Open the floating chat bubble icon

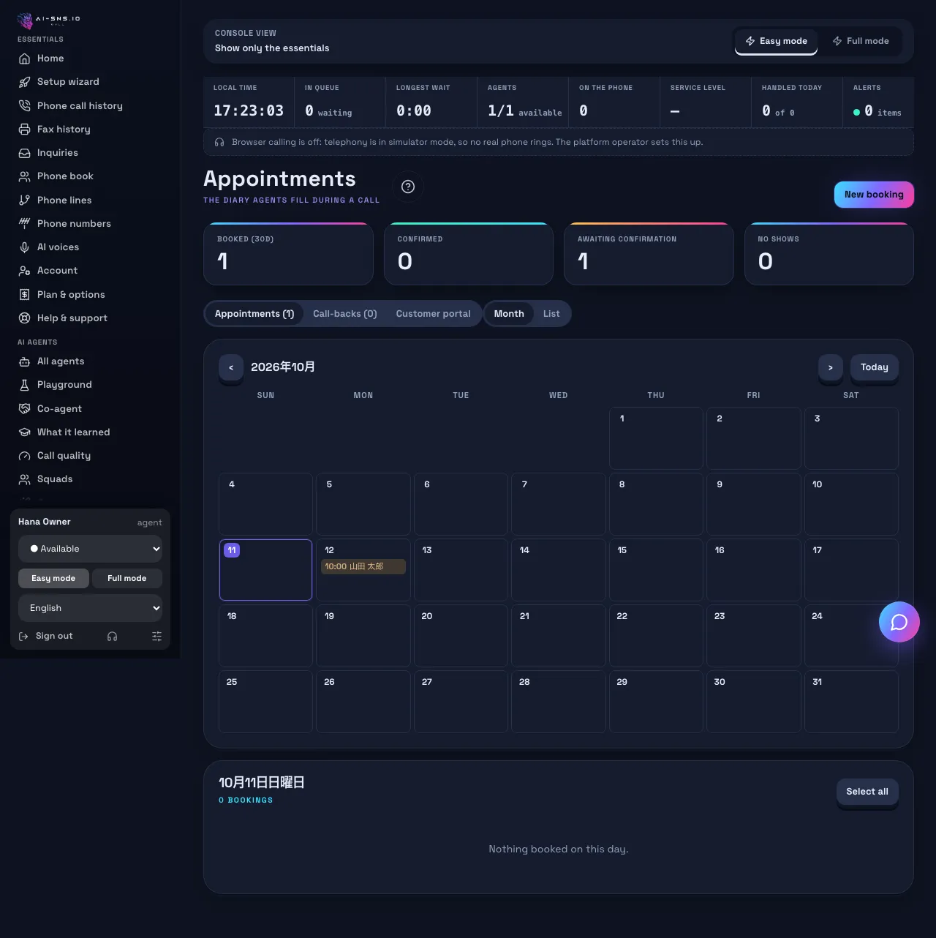(x=899, y=622)
